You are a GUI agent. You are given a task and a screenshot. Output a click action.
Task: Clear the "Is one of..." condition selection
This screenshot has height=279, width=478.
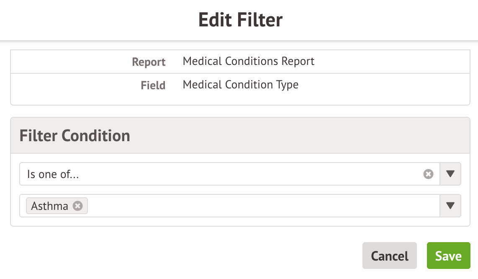[428, 174]
